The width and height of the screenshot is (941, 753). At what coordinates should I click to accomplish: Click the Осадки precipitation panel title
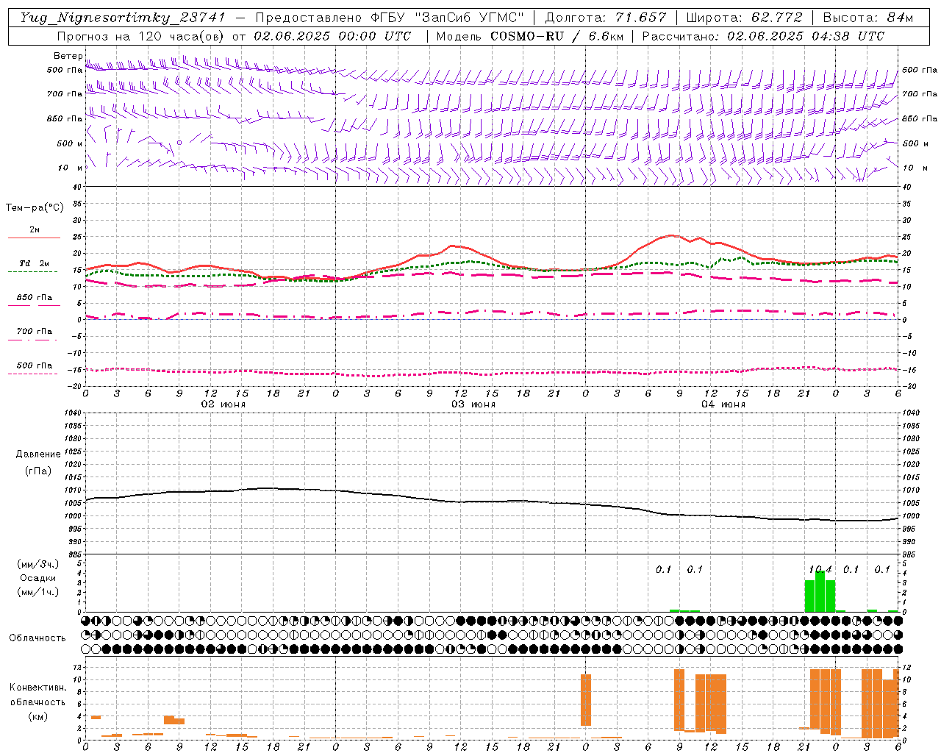[38, 578]
